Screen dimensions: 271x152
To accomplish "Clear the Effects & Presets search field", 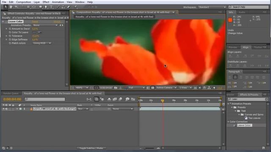I will point(266,99).
